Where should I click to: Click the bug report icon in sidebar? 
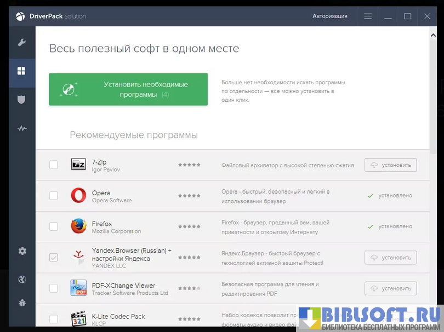pyautogui.click(x=22, y=302)
